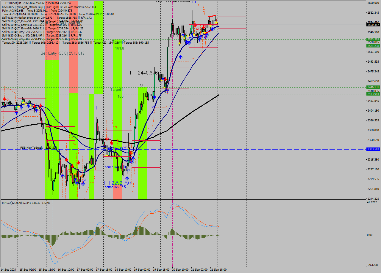Click the '20 Sep 10:00' time label
This screenshot has height=273, width=381.
[x=180, y=270]
